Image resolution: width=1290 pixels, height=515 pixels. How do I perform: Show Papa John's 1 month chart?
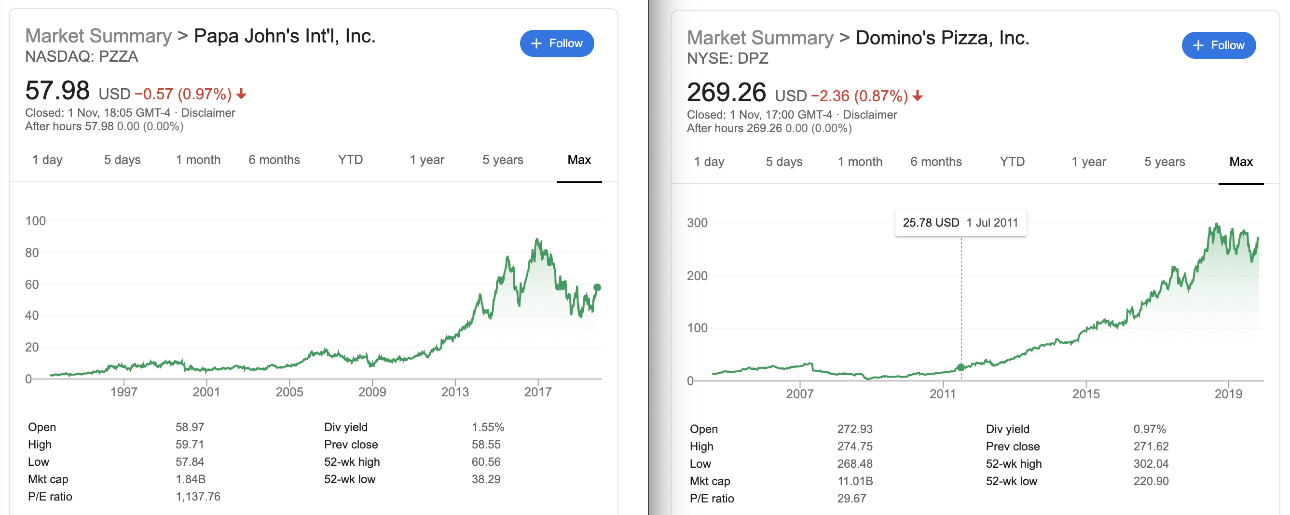198,160
